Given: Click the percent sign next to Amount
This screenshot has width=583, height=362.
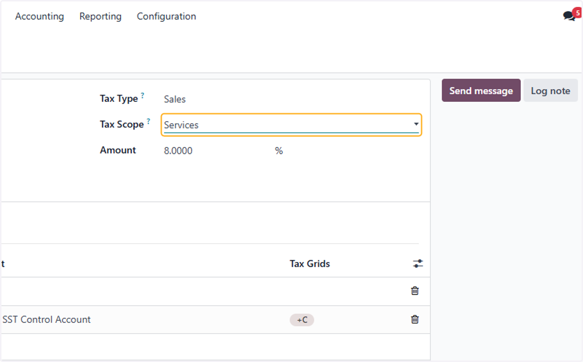Looking at the screenshot, I should pyautogui.click(x=279, y=151).
